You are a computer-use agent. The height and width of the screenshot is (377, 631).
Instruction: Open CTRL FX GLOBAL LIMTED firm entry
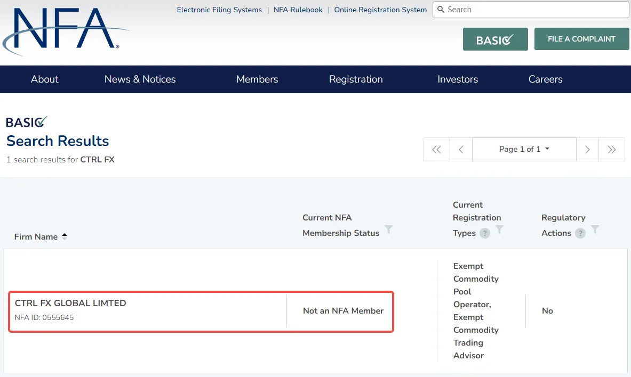(x=70, y=303)
